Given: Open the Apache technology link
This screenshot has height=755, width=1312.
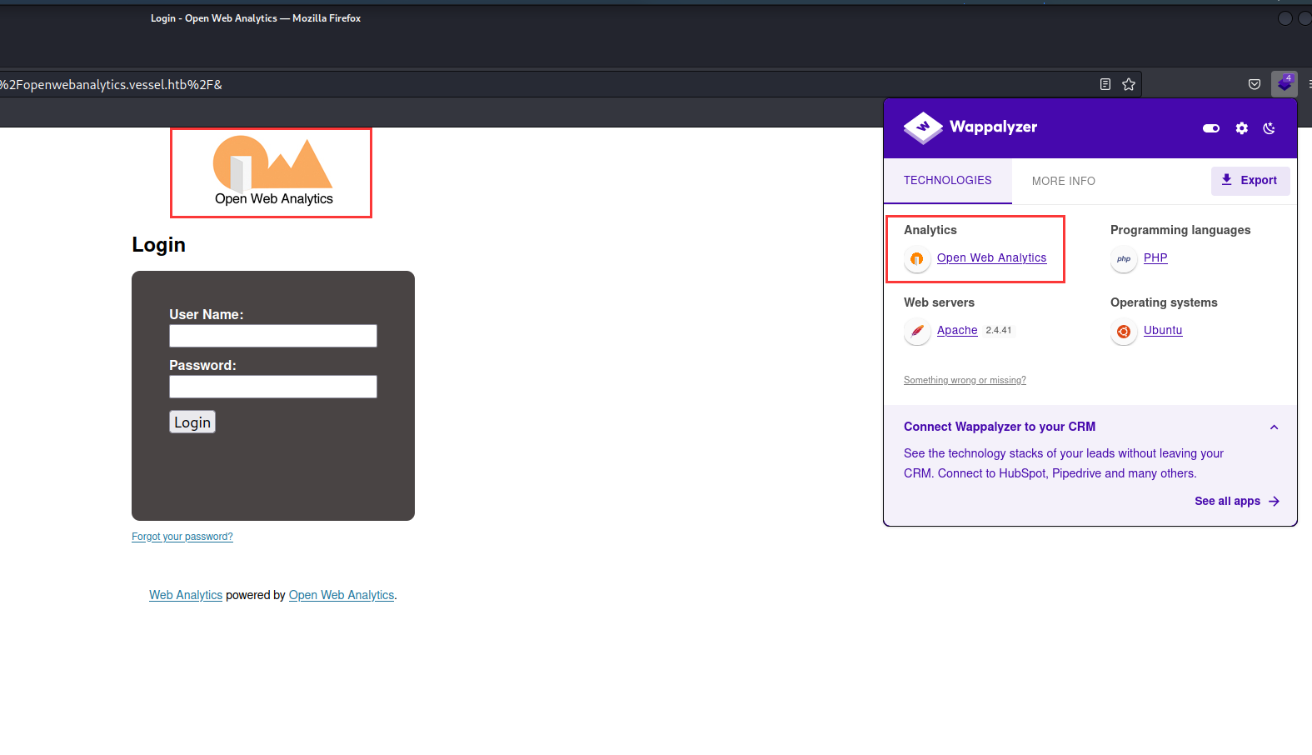Looking at the screenshot, I should point(957,330).
